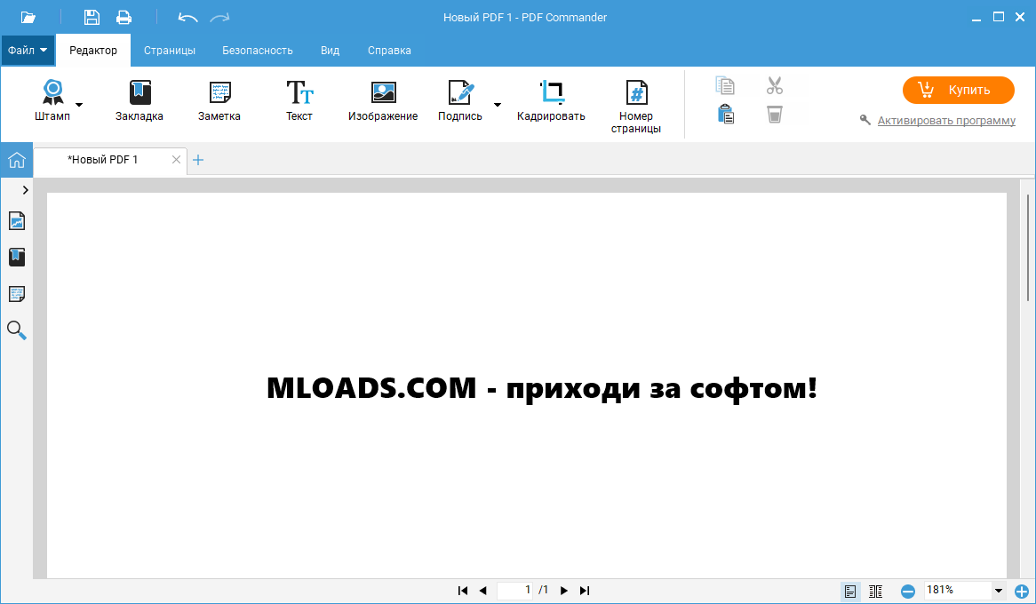This screenshot has height=604, width=1036.
Task: Click the page number input field
Action: 515,590
